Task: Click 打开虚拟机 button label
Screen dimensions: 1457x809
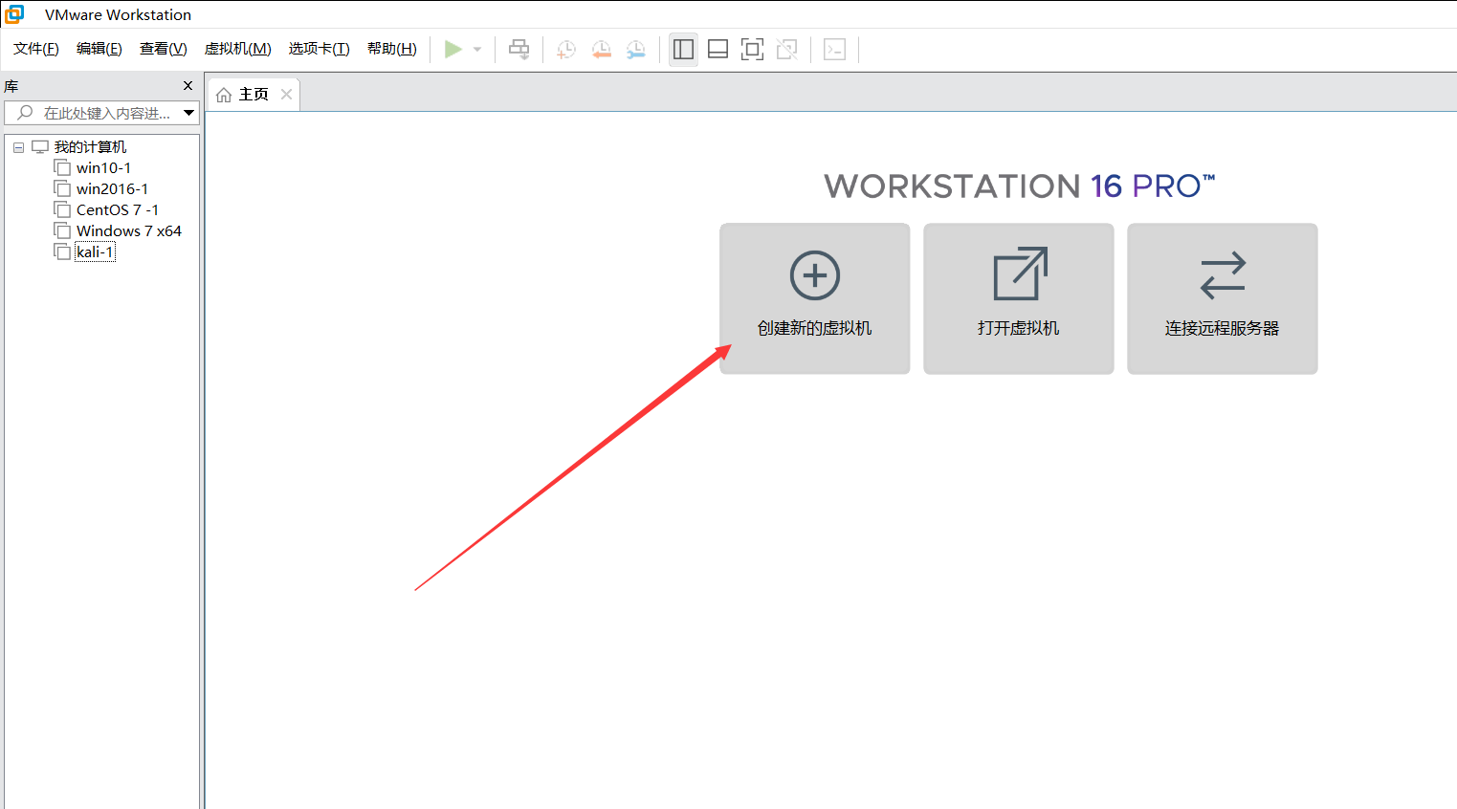Action: click(x=1019, y=328)
